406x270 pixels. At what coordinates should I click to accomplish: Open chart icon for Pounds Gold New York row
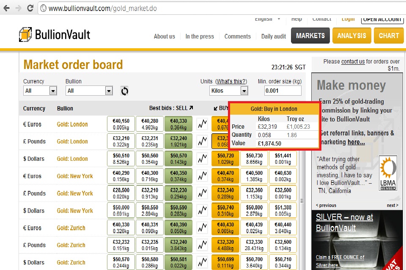click(x=202, y=193)
